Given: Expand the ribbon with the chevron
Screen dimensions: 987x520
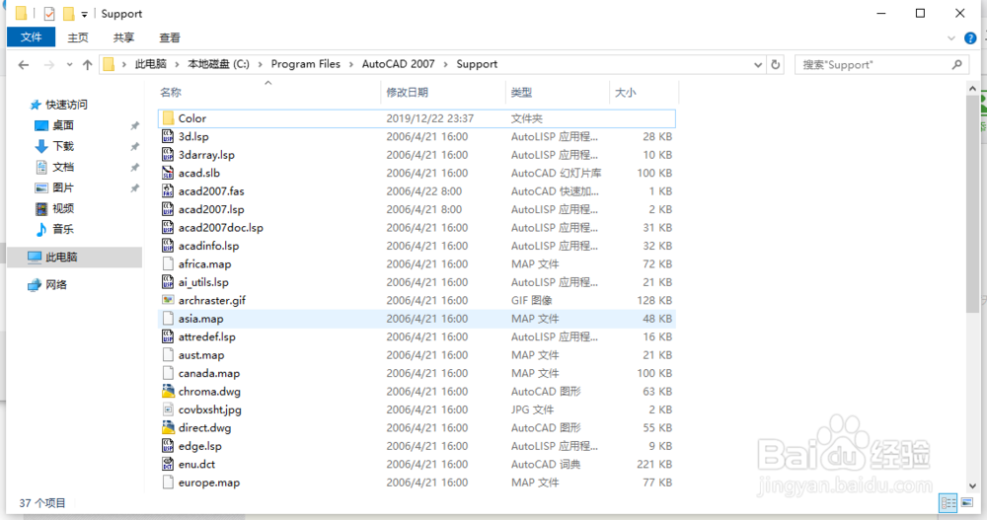Looking at the screenshot, I should coord(951,38).
